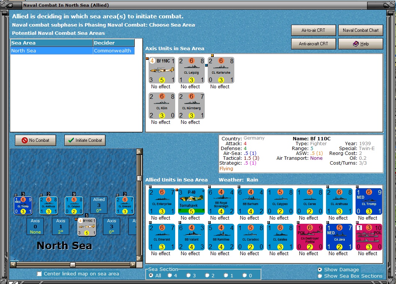The image size is (396, 284).
Task: Click the Commonwealth decider cell
Action: click(114, 51)
